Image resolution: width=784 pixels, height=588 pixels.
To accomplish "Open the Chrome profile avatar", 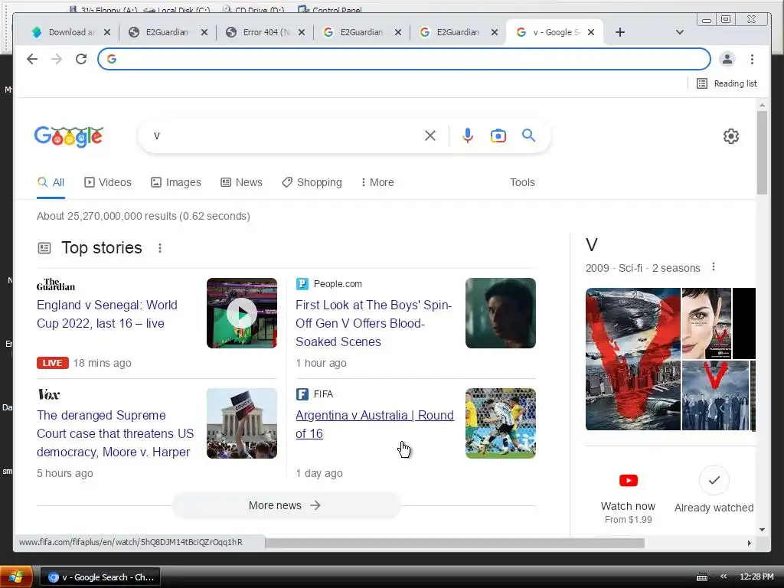I will click(x=727, y=59).
